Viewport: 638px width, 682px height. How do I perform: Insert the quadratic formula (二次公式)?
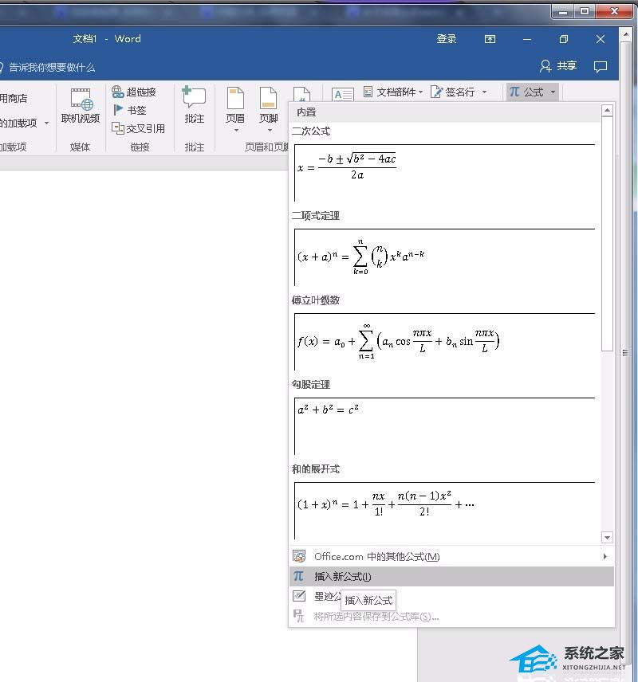click(x=445, y=172)
